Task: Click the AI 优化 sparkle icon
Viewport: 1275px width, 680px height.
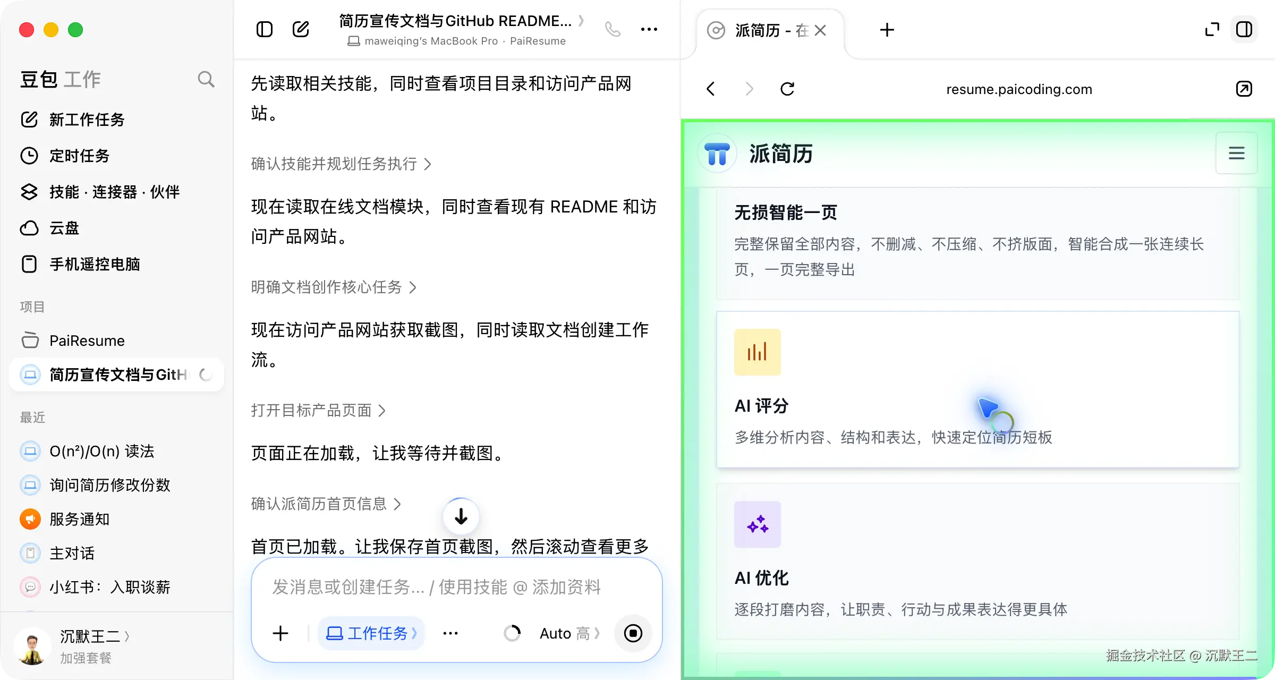Action: (x=758, y=524)
